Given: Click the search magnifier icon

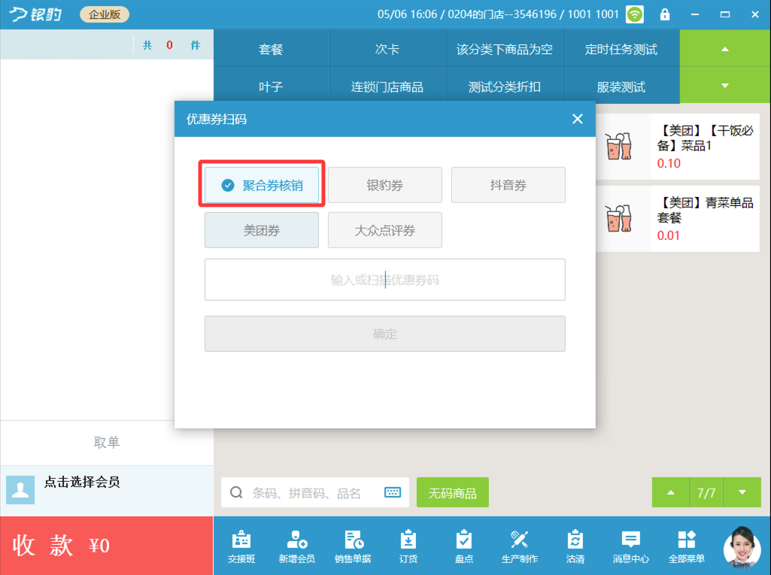Looking at the screenshot, I should pos(236,492).
